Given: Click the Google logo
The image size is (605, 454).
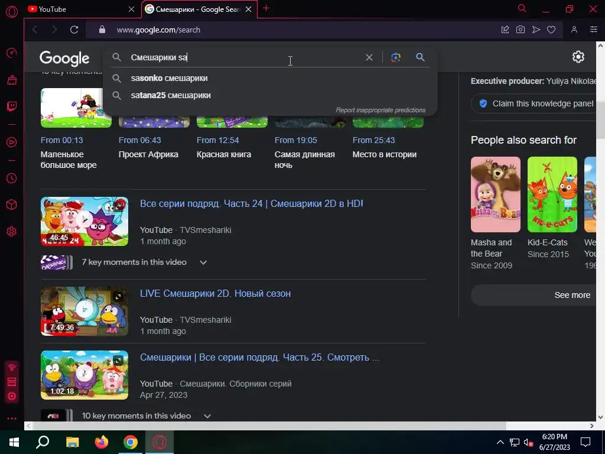Looking at the screenshot, I should click(64, 58).
